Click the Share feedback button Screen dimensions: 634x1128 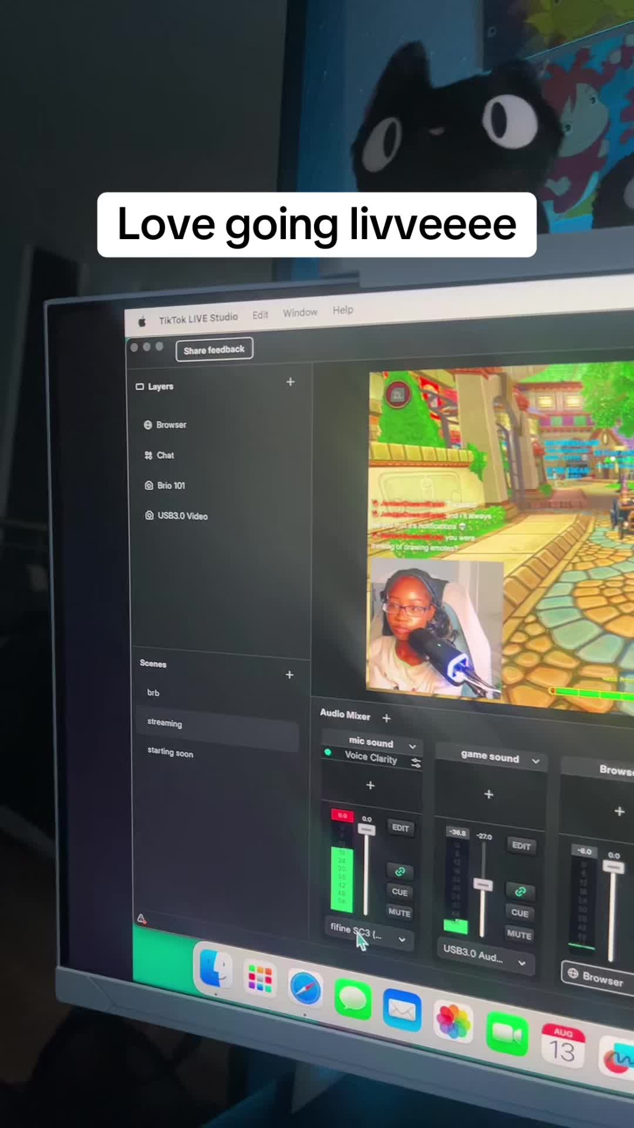point(214,350)
